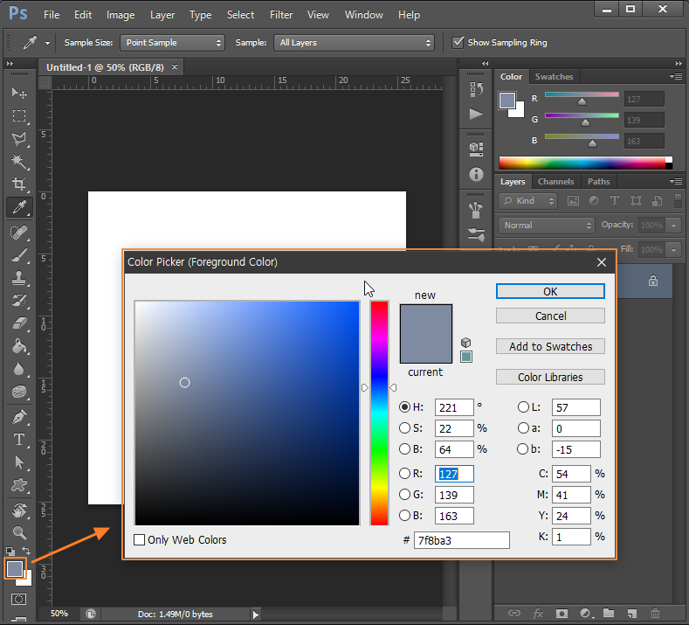689x625 pixels.
Task: Select the Crop tool
Action: (19, 184)
